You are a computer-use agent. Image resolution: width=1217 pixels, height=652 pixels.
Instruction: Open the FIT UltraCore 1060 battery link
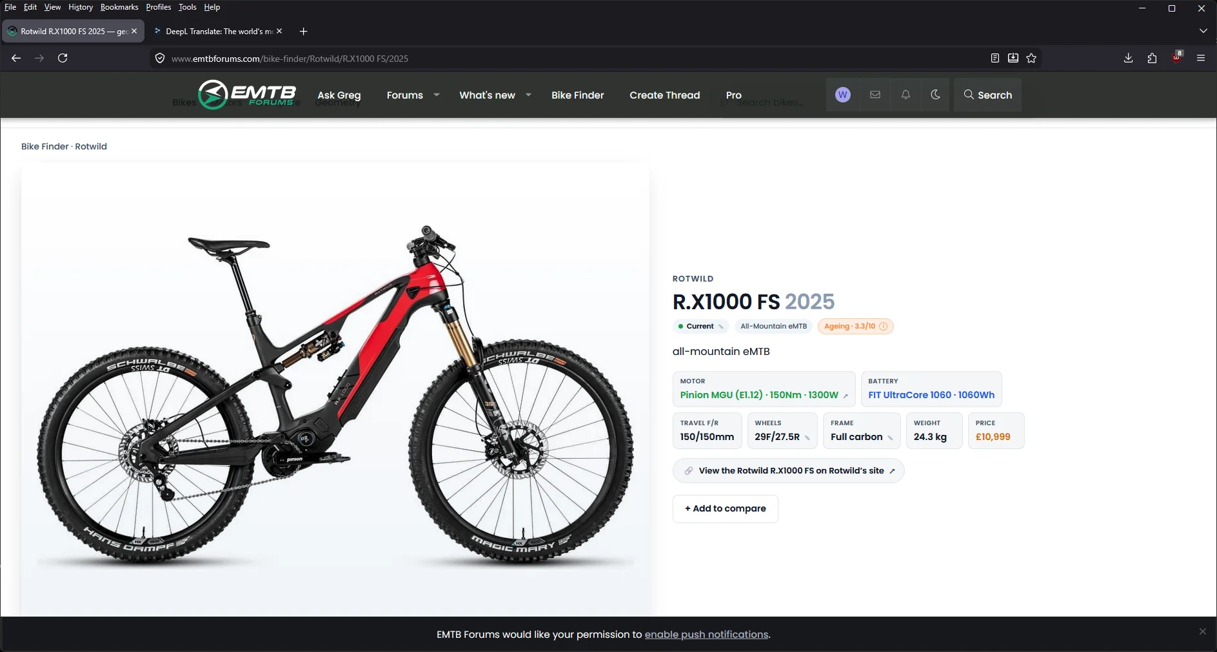pyautogui.click(x=931, y=395)
